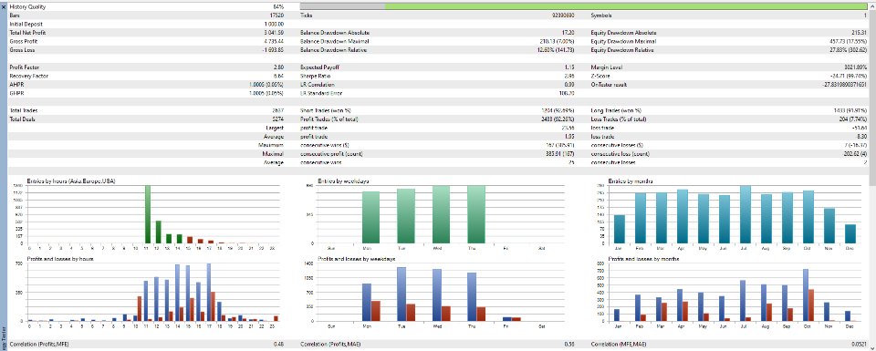Select the GHPR label
This screenshot has width=876, height=351.
tap(16, 93)
